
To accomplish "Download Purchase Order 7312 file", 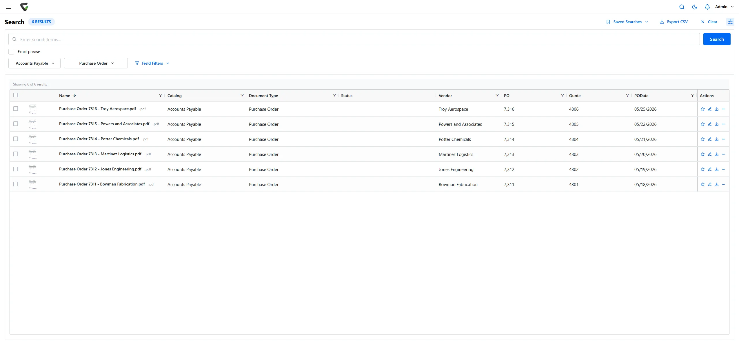I will [x=717, y=169].
